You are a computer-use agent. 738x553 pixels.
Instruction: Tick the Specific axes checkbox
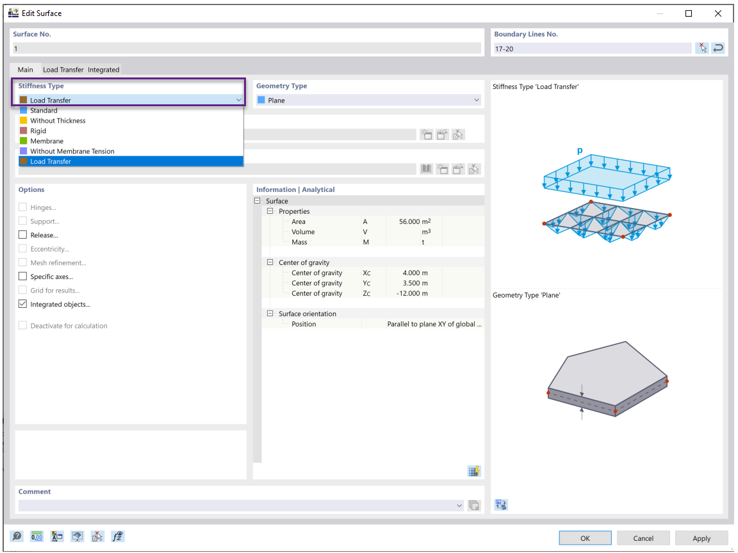tap(22, 276)
